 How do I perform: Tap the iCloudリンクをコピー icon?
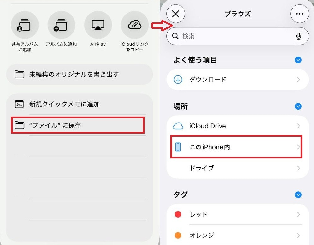tap(135, 25)
